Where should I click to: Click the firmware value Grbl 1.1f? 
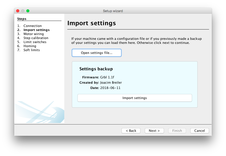click(x=107, y=77)
